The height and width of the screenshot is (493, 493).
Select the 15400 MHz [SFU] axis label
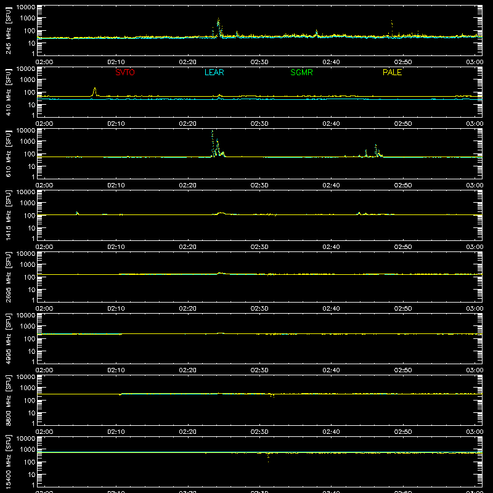coord(8,462)
